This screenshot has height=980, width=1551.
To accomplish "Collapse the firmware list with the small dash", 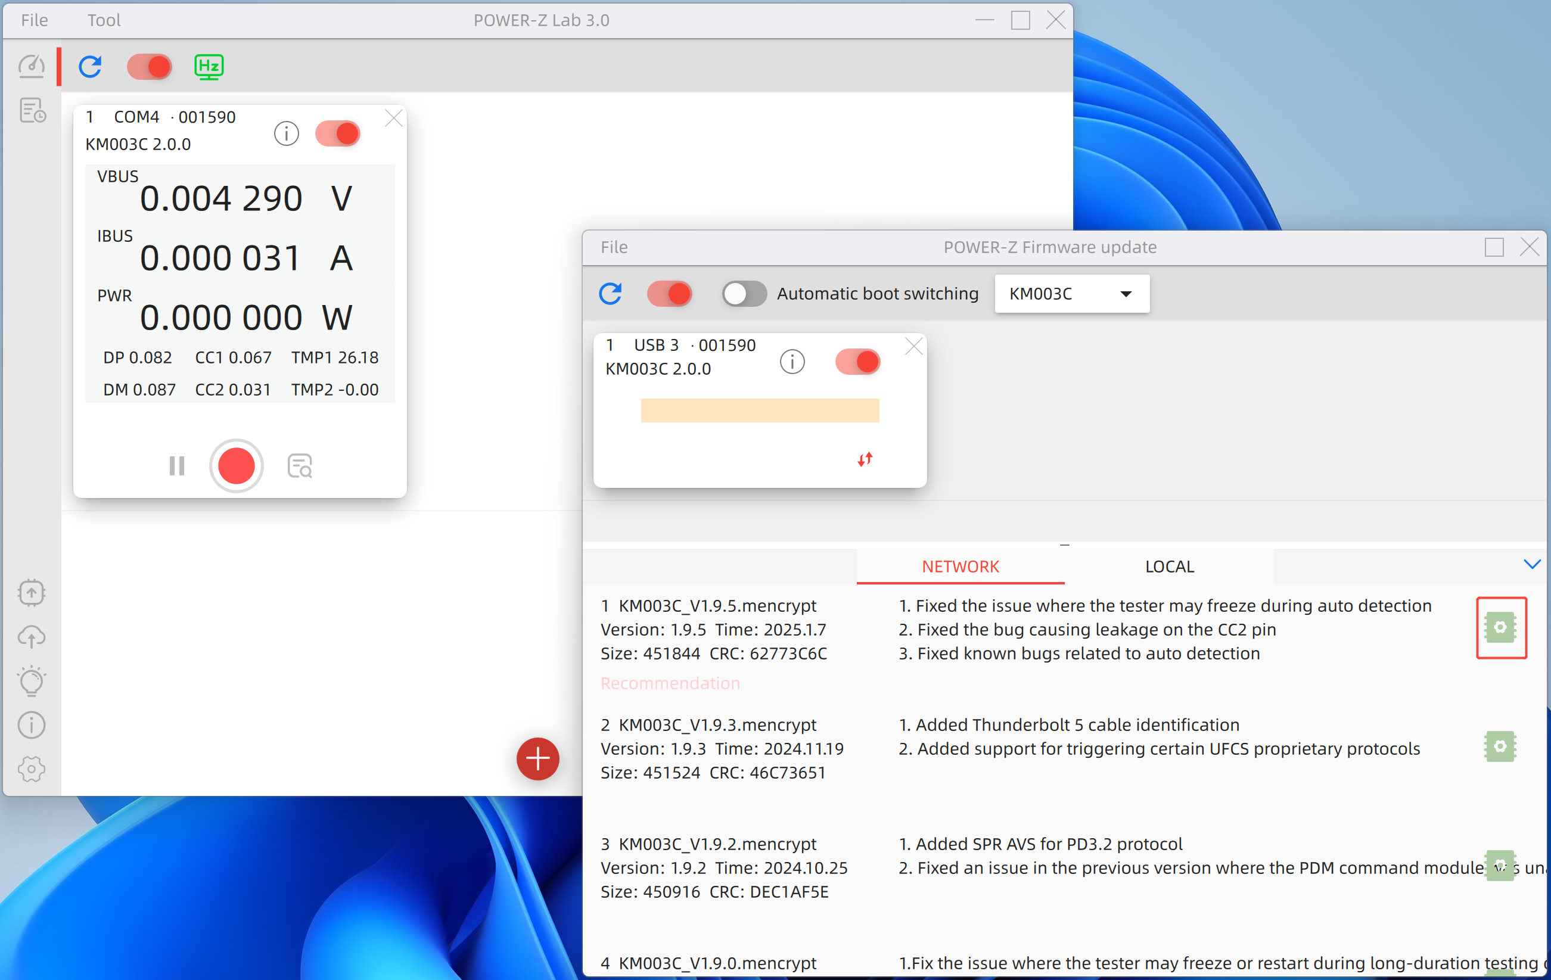I will 1064,544.
